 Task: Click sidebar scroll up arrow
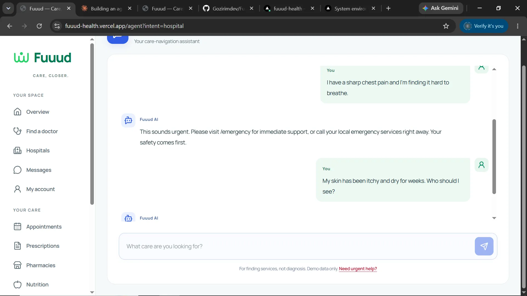point(92,39)
